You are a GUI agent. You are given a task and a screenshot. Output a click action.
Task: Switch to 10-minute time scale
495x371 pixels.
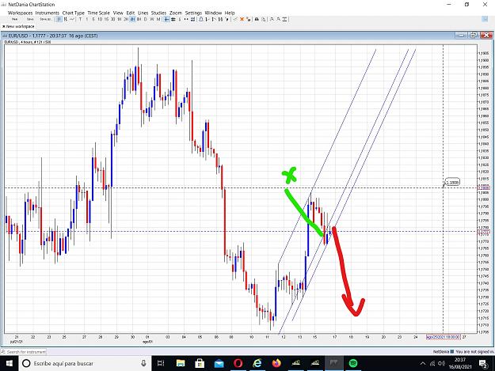(100, 19)
